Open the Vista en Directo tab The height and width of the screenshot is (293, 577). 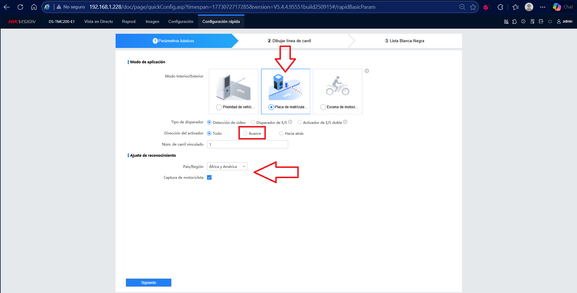(x=99, y=21)
